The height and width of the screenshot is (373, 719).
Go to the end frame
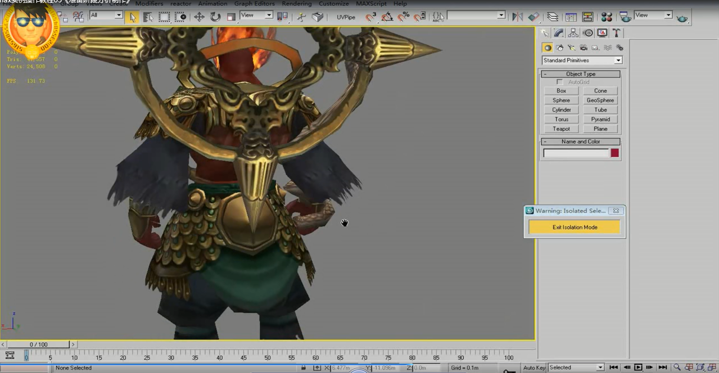coord(662,368)
